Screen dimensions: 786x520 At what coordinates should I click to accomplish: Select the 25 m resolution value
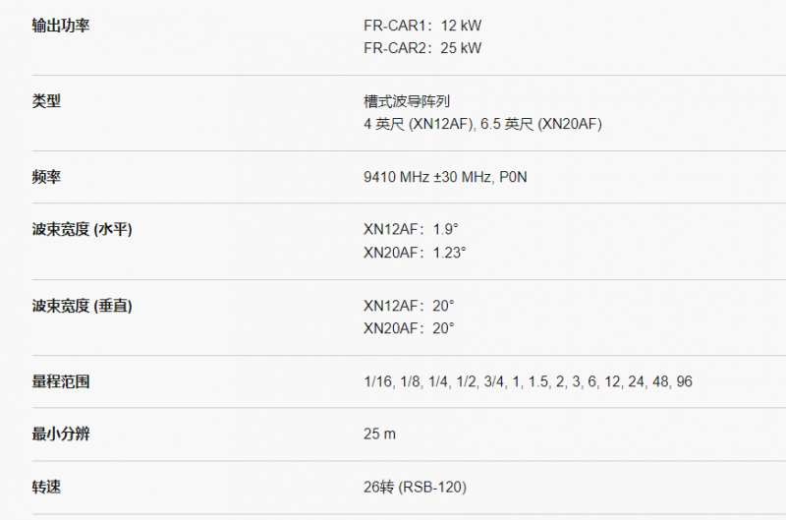point(379,434)
